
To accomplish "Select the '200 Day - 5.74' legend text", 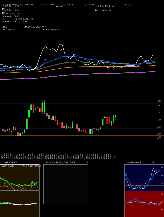I will point(12,14).
